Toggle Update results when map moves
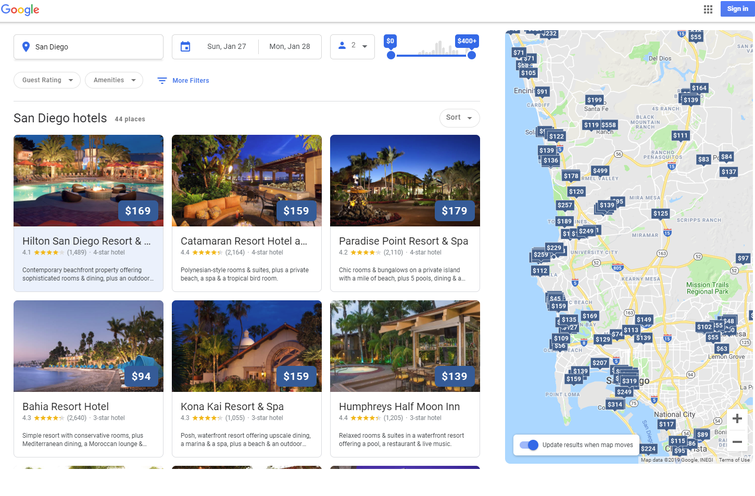 coord(529,445)
